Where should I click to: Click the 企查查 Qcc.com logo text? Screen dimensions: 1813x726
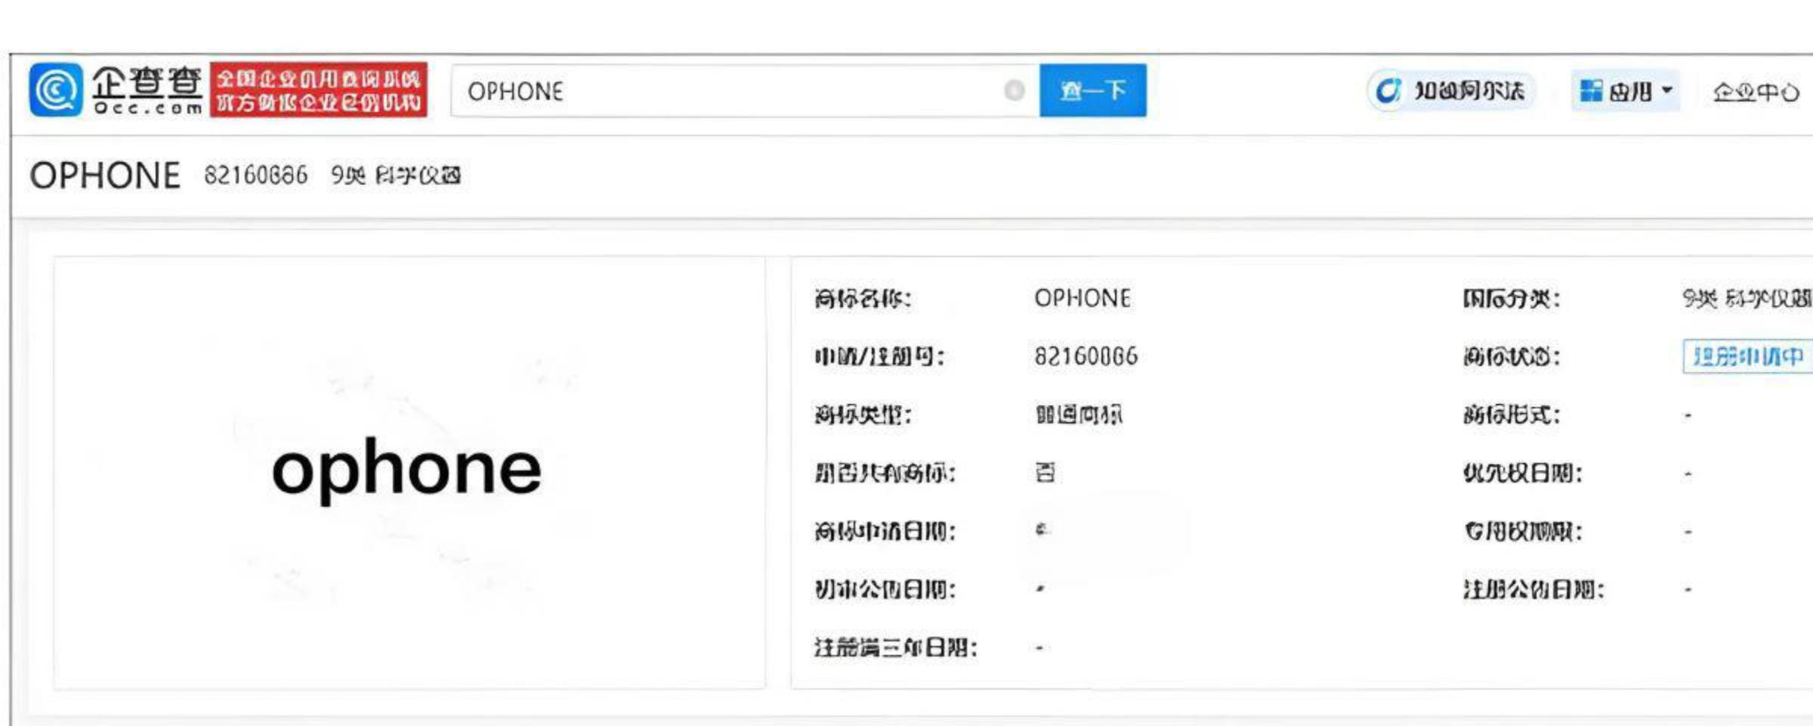pos(147,90)
